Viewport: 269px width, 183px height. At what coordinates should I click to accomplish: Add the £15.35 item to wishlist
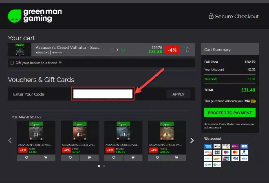[114, 158]
